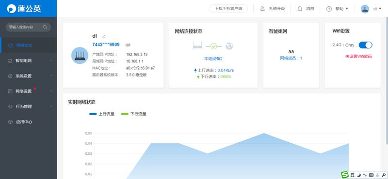This screenshot has height=179, width=388.
Task: Open the 帮助 dropdown menu
Action: (x=337, y=9)
